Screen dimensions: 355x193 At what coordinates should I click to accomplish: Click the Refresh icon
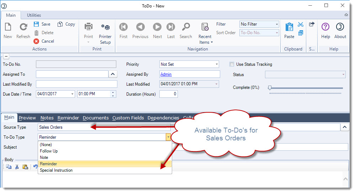coord(23,27)
